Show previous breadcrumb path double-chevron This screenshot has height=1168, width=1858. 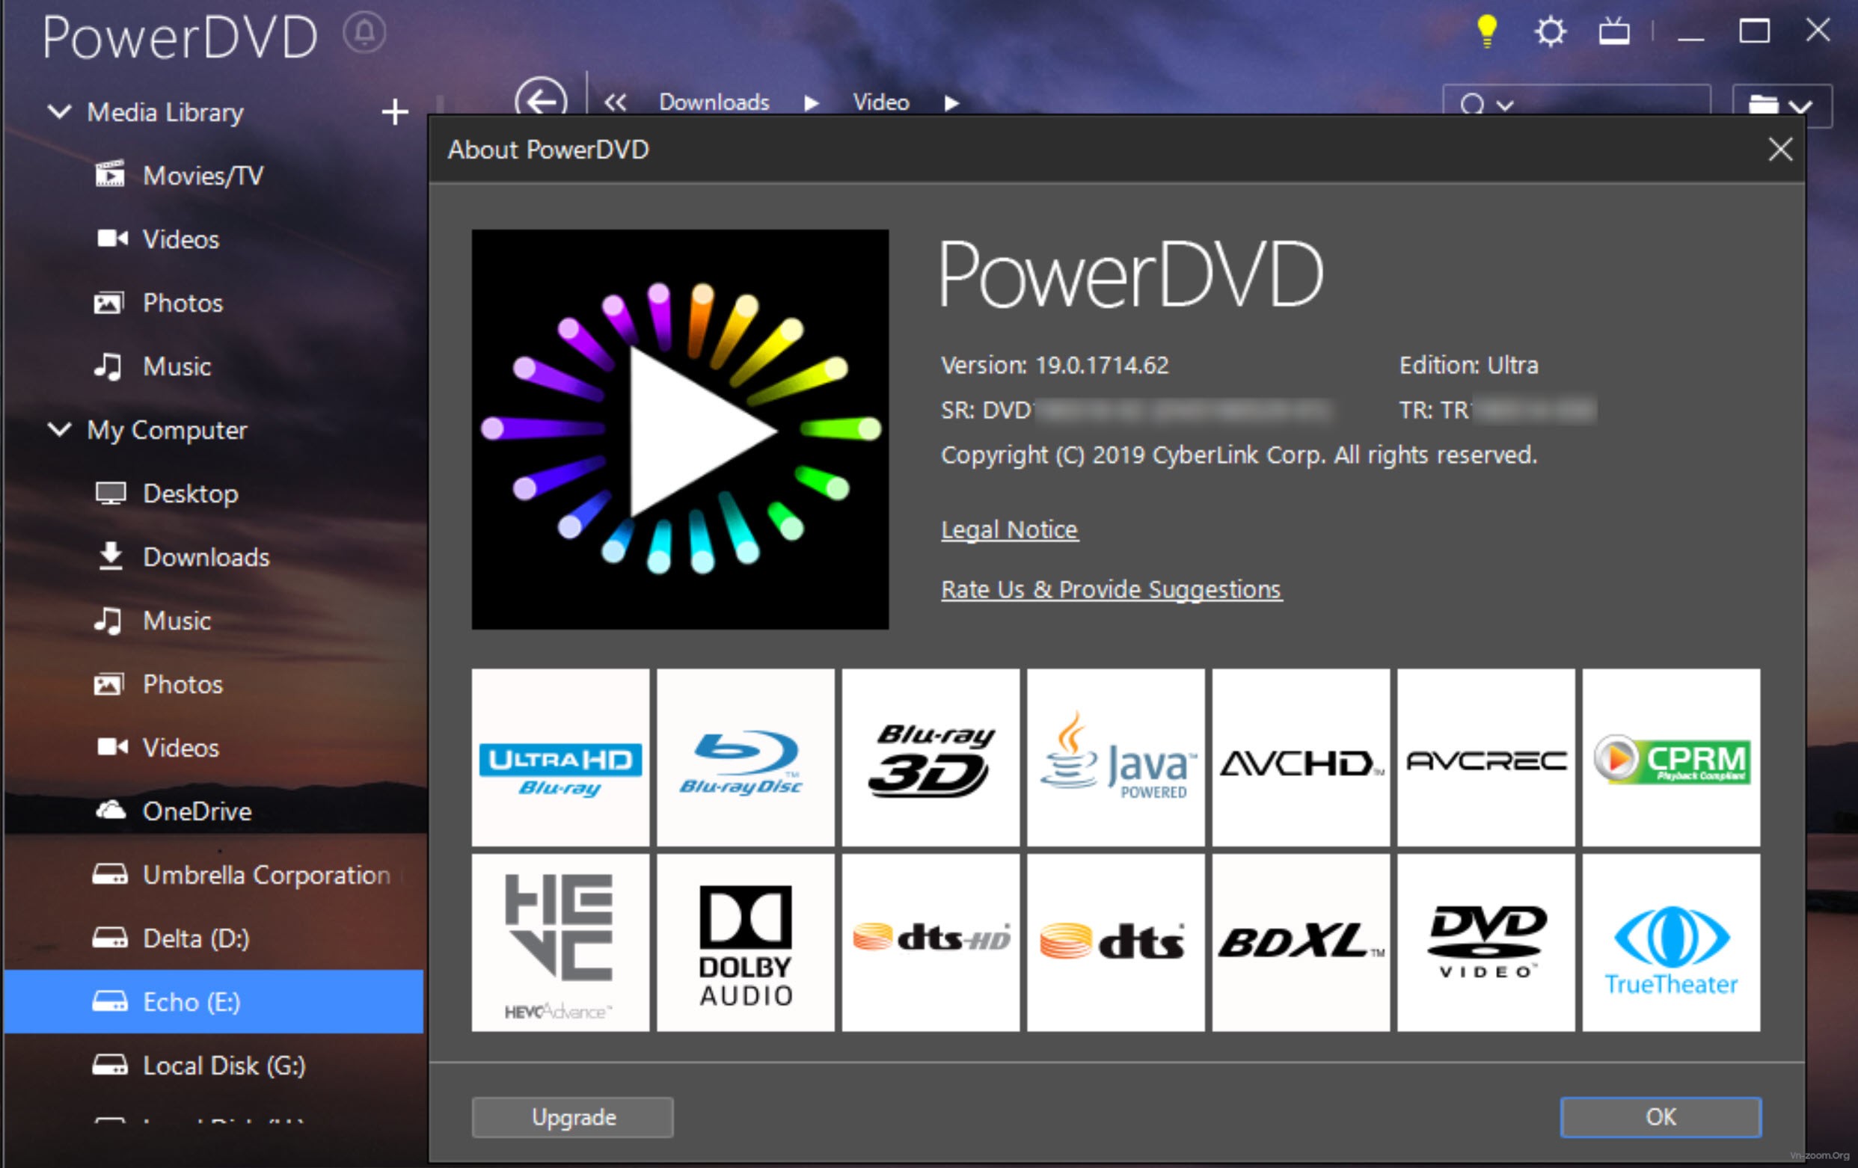pyautogui.click(x=615, y=102)
